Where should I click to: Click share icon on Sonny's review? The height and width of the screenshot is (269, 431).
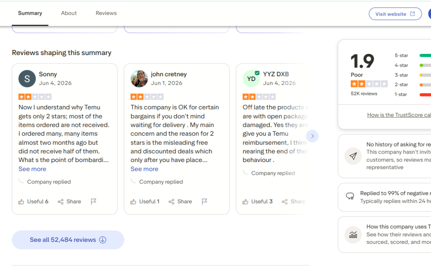click(x=61, y=202)
